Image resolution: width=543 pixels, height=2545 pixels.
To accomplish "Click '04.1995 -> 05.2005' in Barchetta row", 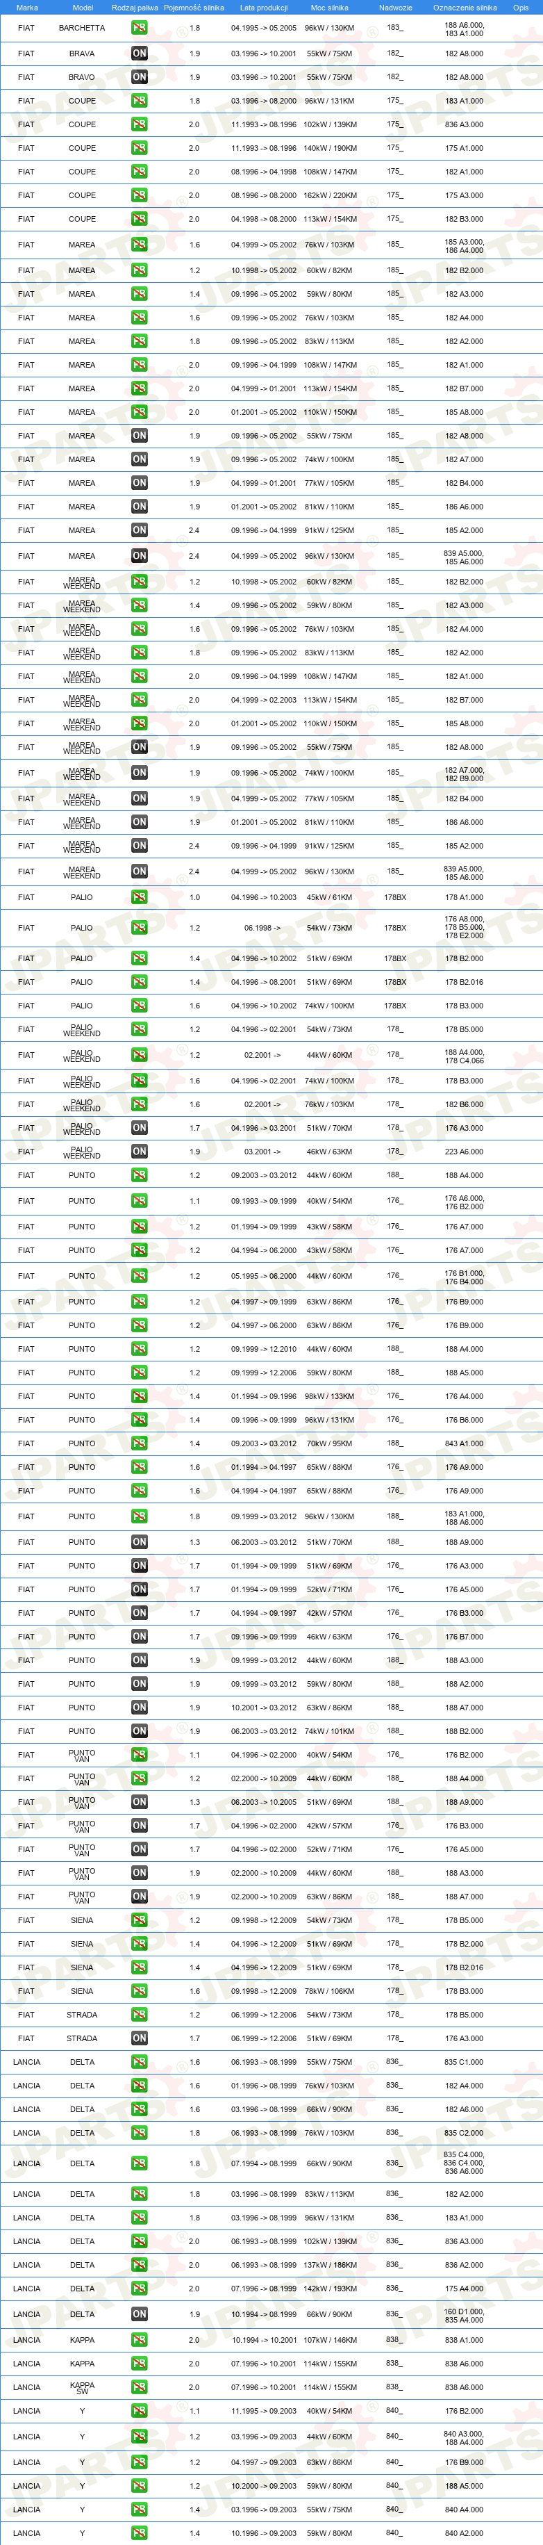I will [264, 28].
